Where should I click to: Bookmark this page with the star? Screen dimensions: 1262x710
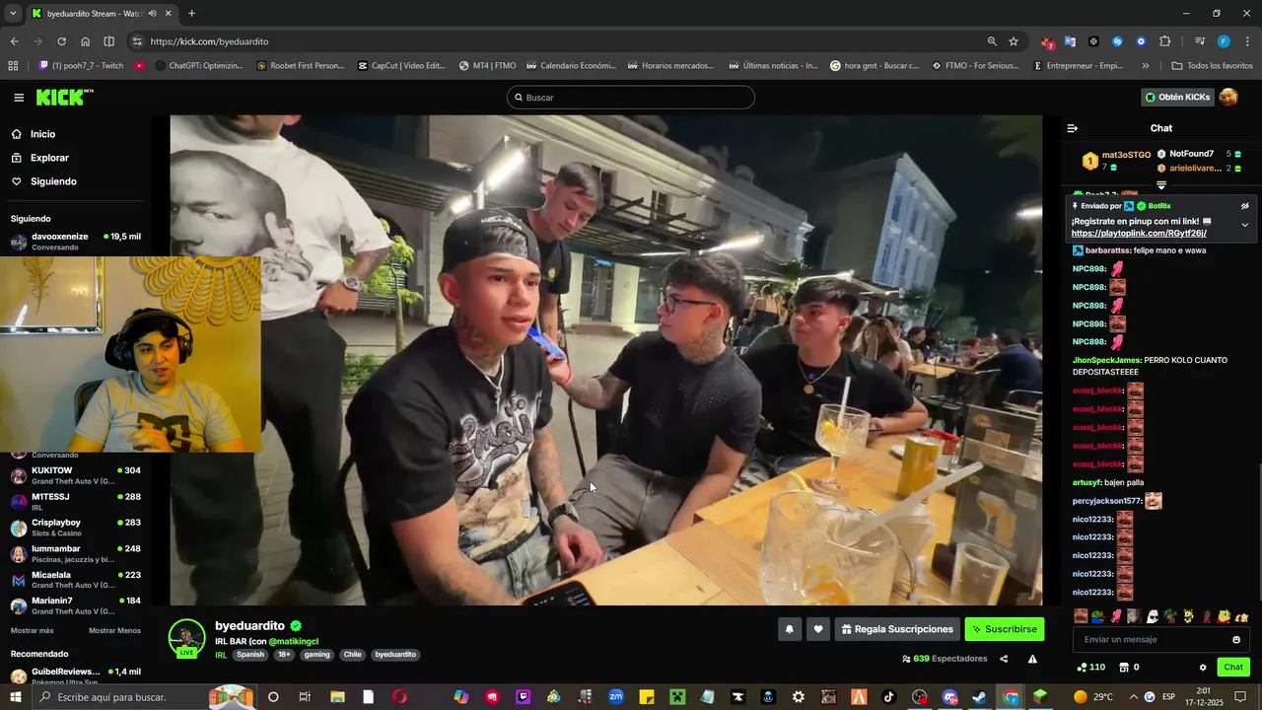click(1014, 41)
